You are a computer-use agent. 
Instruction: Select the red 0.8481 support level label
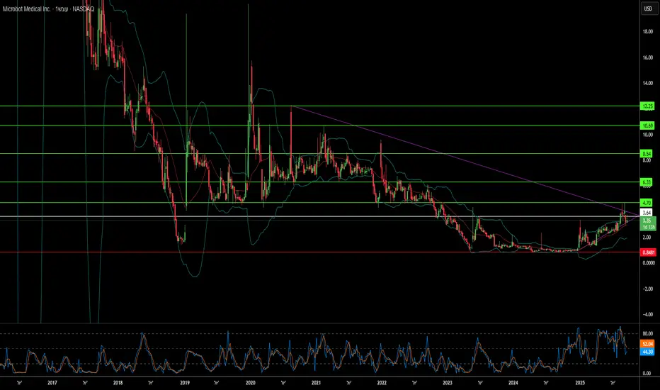point(648,252)
